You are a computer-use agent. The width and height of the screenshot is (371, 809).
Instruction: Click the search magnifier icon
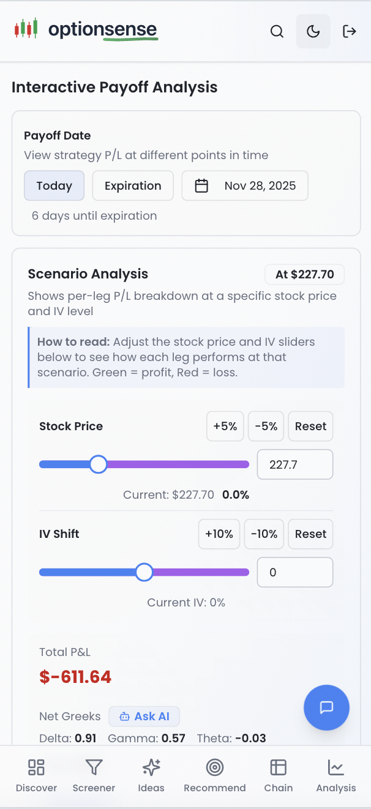[277, 31]
